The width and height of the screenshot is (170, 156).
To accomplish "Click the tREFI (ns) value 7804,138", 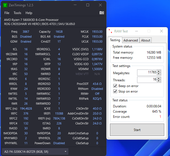I will click(x=59, y=118).
